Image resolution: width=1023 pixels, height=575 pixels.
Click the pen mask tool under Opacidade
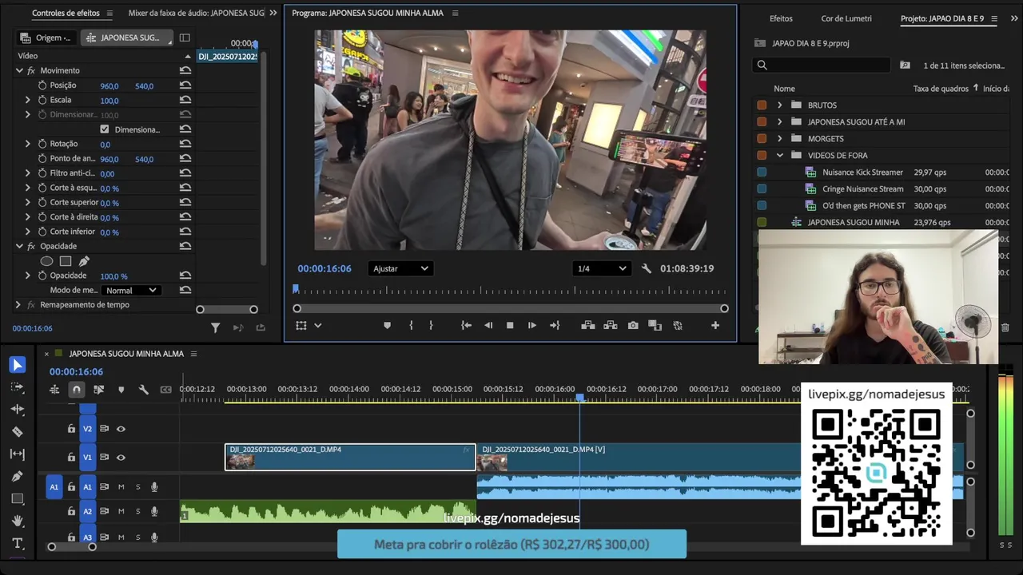(84, 261)
